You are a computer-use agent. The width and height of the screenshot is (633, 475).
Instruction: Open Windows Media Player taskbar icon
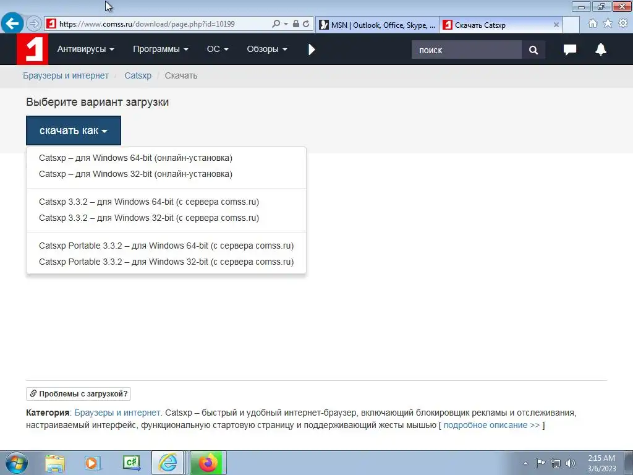click(93, 463)
